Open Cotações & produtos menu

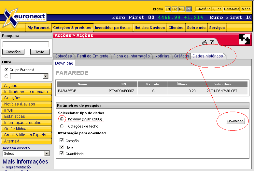(72, 28)
